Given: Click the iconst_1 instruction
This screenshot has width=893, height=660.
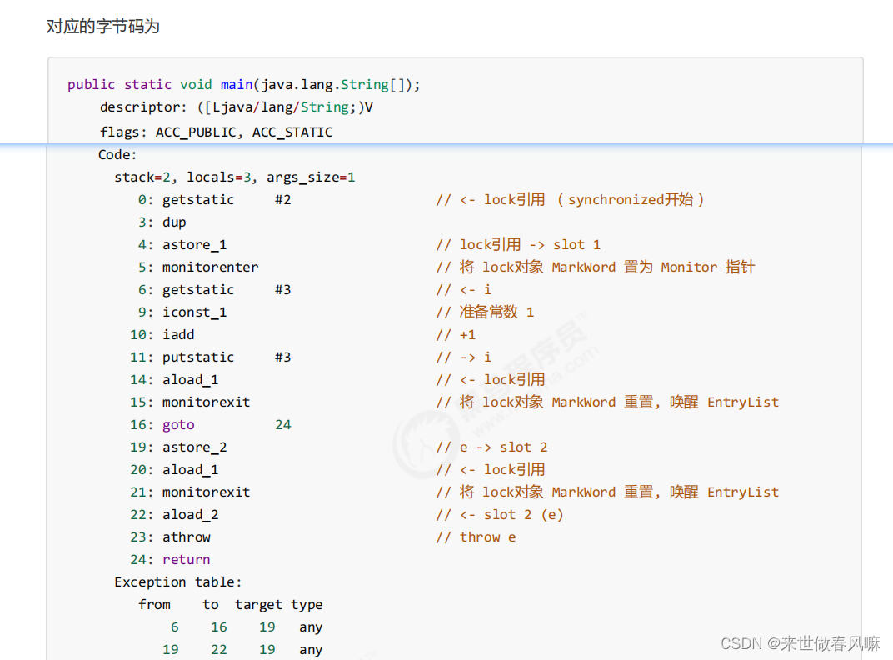Looking at the screenshot, I should (x=194, y=312).
